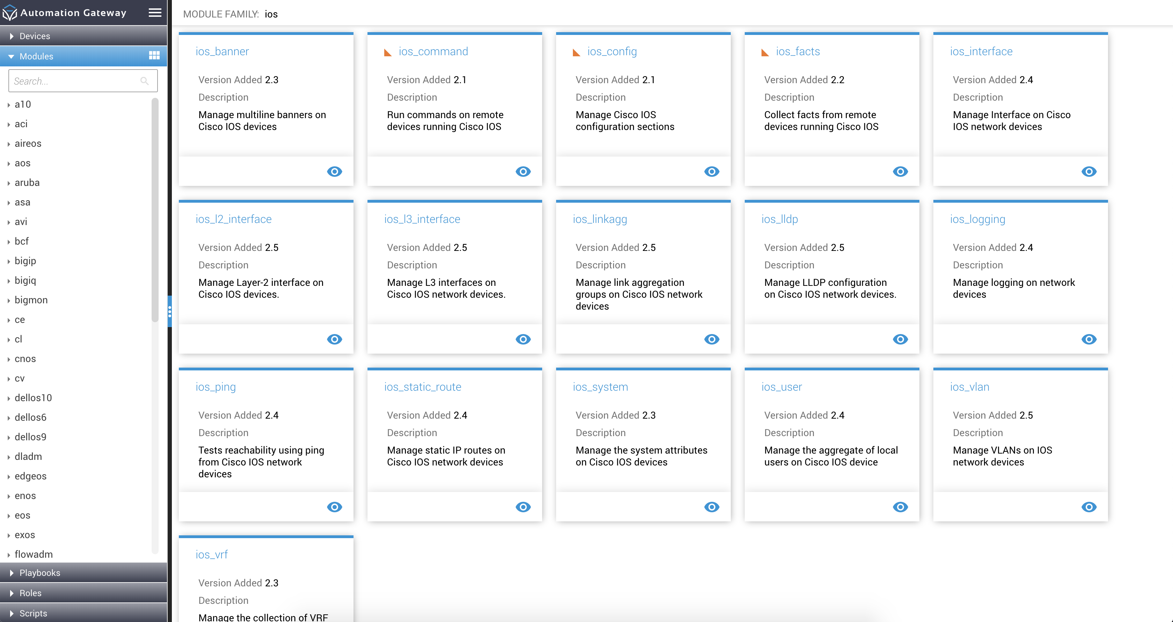Click the hamburger menu icon in header
1173x622 pixels.
(155, 13)
